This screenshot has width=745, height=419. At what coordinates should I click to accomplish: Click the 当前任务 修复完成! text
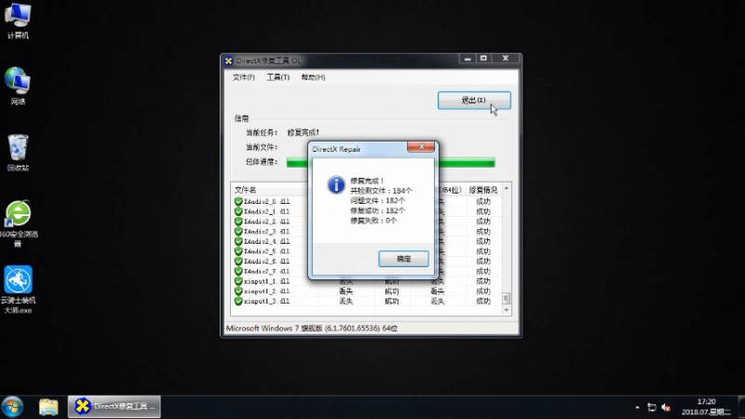pos(282,132)
